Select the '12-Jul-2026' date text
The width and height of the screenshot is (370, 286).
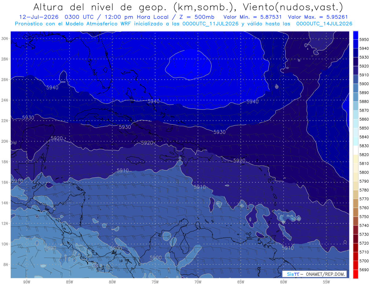coord(39,17)
